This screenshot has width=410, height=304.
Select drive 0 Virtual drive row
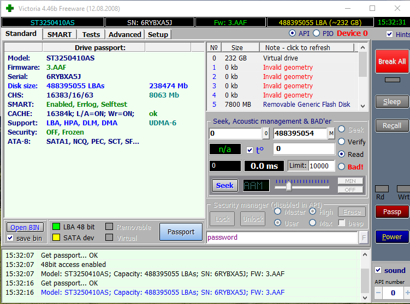pos(282,58)
